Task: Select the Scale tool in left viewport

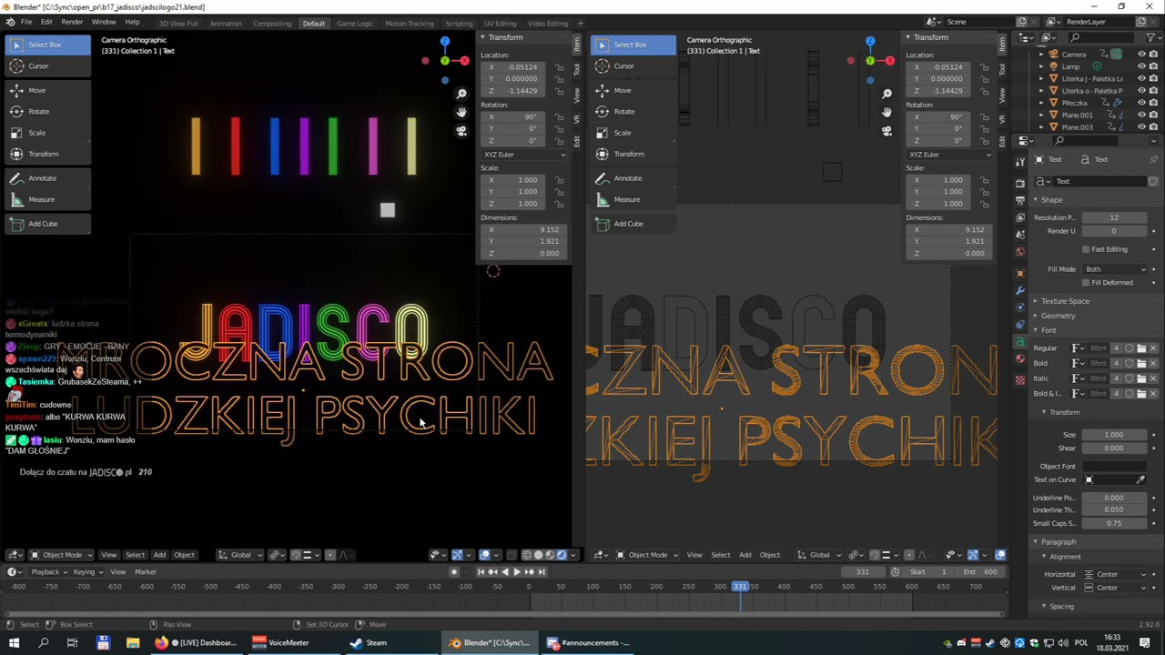Action: (x=46, y=133)
